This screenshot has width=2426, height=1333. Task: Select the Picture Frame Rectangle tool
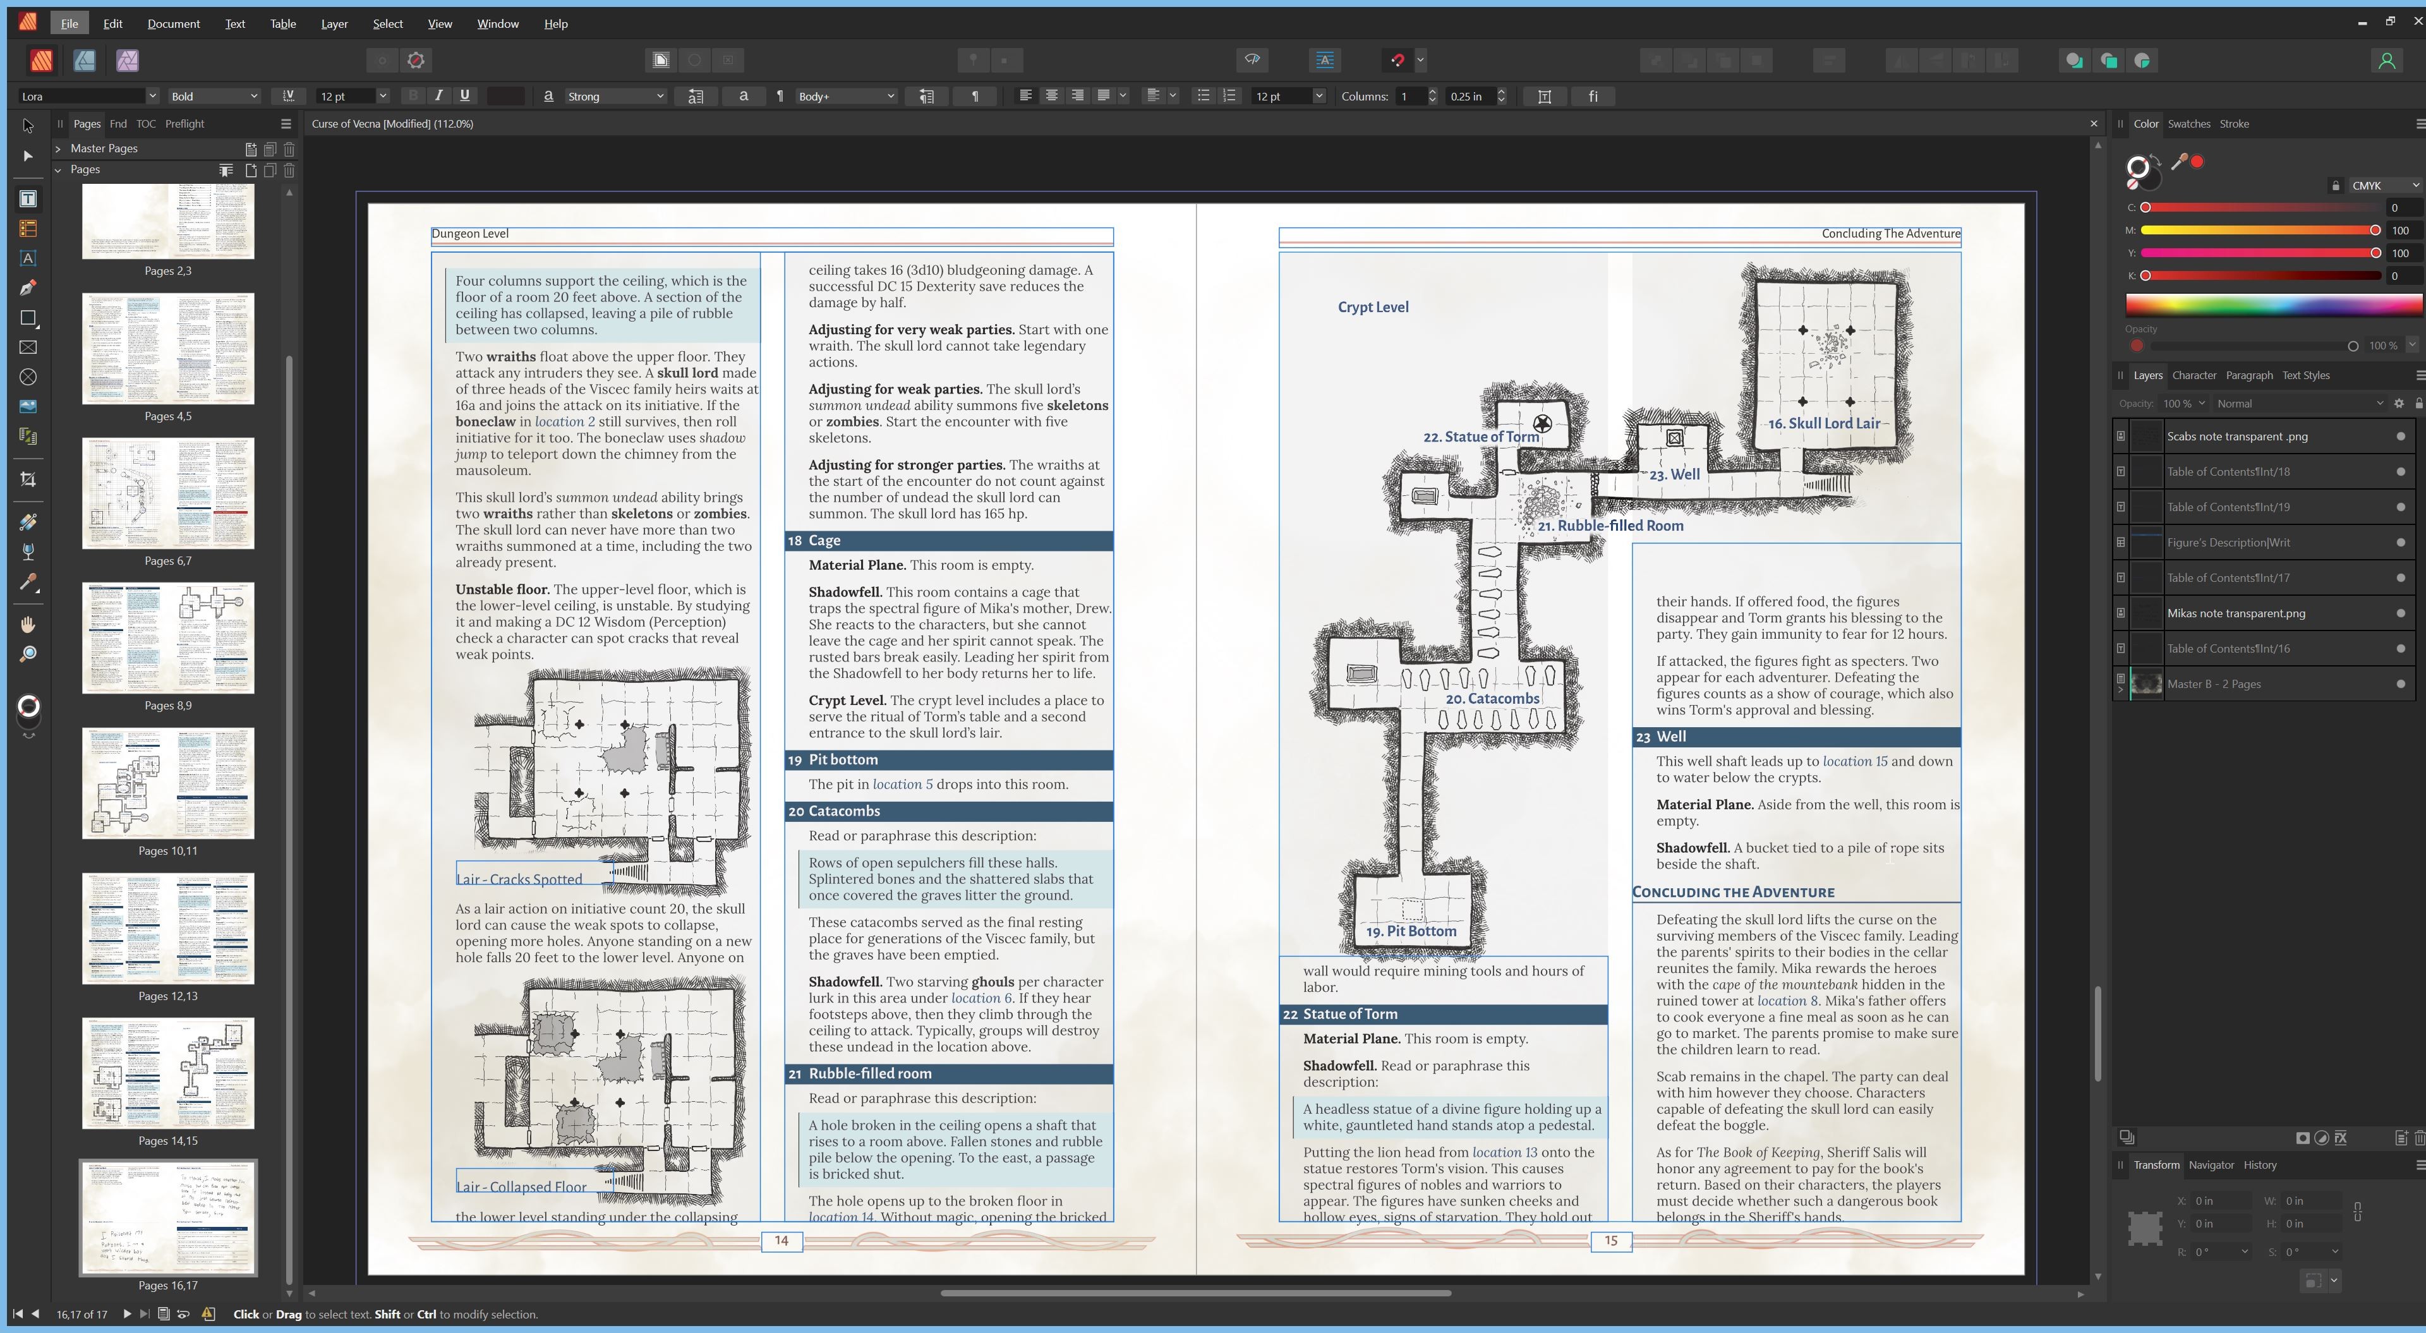[x=28, y=347]
